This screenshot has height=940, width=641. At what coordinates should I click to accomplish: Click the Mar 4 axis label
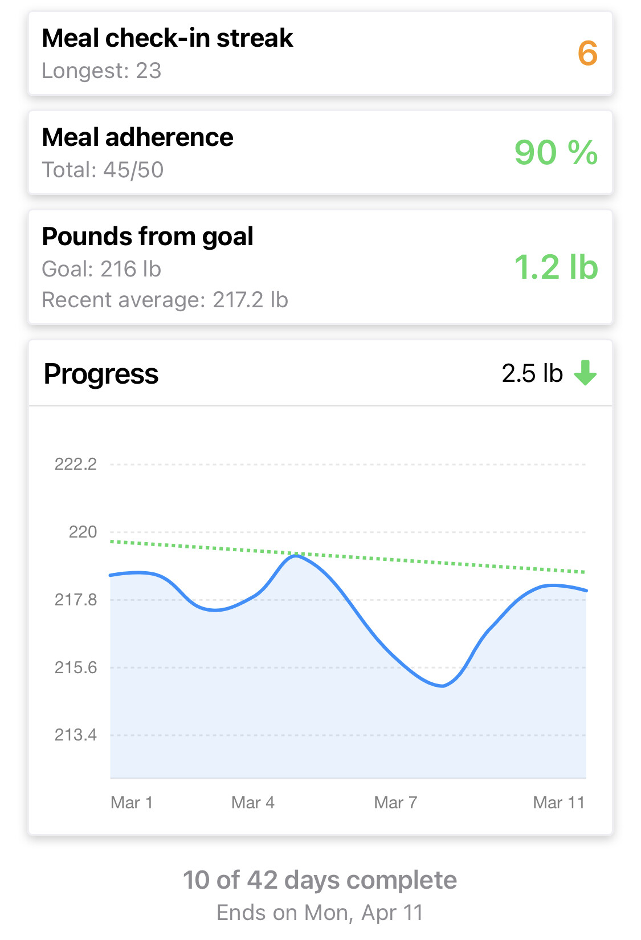253,803
